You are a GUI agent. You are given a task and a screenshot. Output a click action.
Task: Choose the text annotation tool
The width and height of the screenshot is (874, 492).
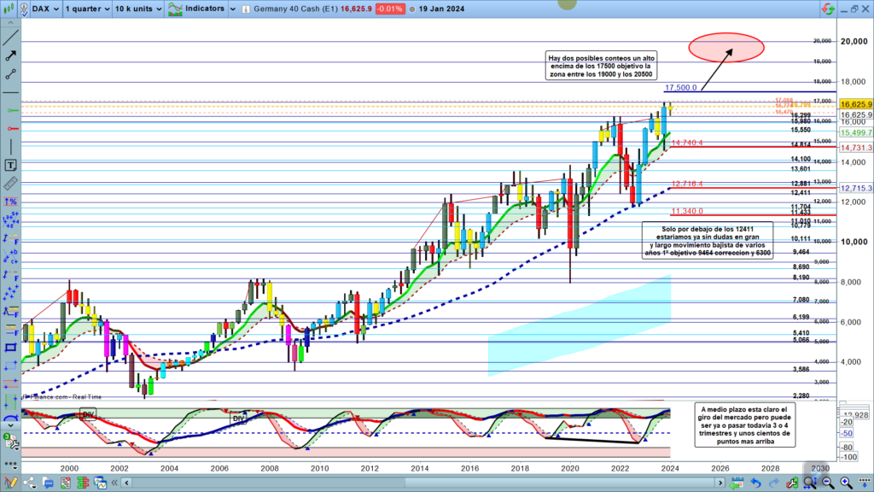[10, 165]
